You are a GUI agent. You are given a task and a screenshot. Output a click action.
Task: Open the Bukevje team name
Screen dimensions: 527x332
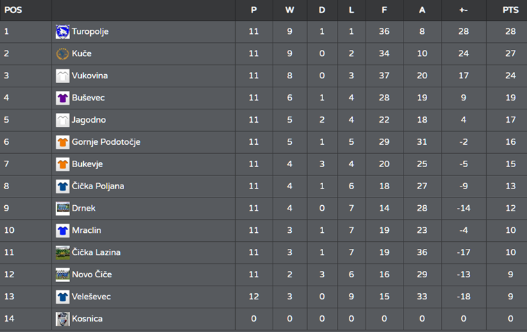click(87, 164)
